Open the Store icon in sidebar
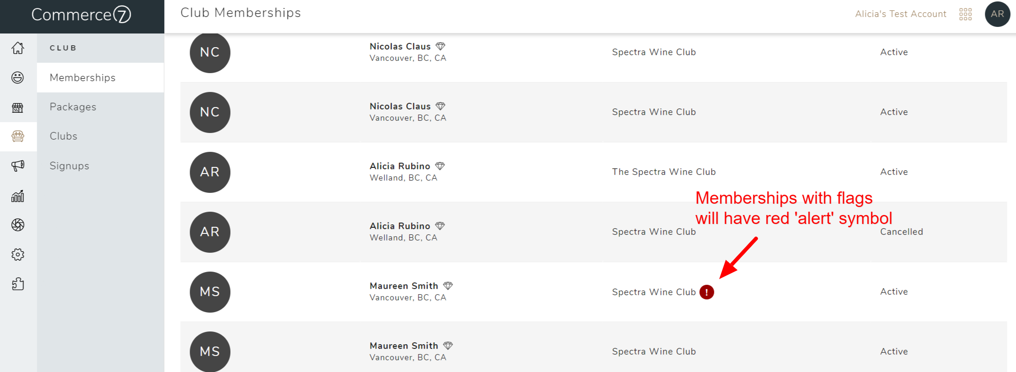 coord(18,107)
